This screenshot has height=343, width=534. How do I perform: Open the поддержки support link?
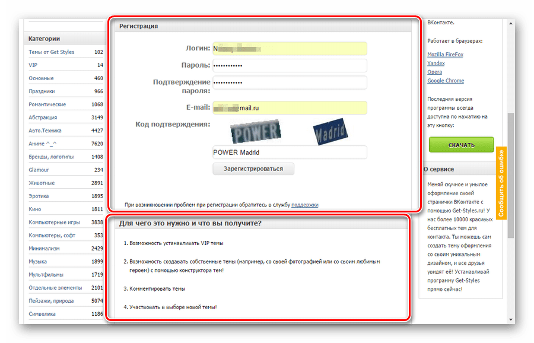[x=305, y=205]
